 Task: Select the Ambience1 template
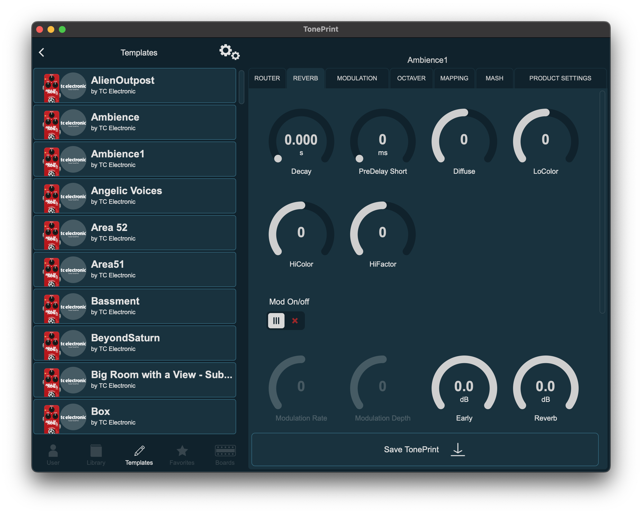135,159
